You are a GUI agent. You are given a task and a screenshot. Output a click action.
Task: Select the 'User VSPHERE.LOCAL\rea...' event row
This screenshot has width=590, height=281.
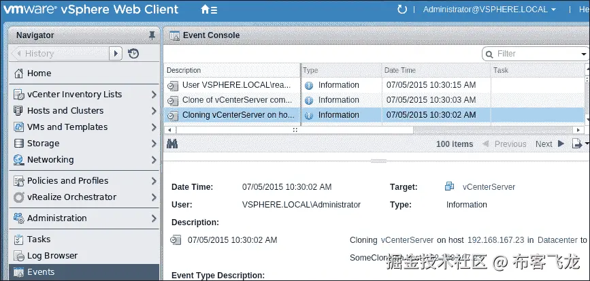tap(374, 85)
